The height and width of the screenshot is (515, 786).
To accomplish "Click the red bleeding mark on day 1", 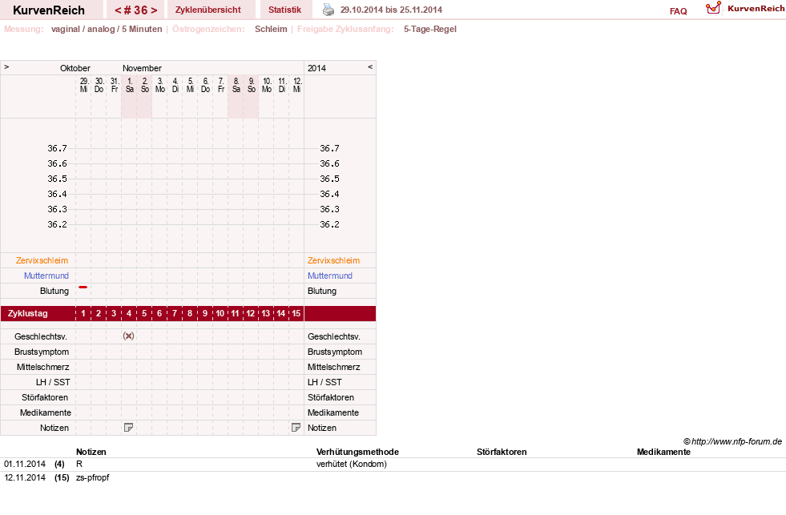I will pyautogui.click(x=83, y=287).
